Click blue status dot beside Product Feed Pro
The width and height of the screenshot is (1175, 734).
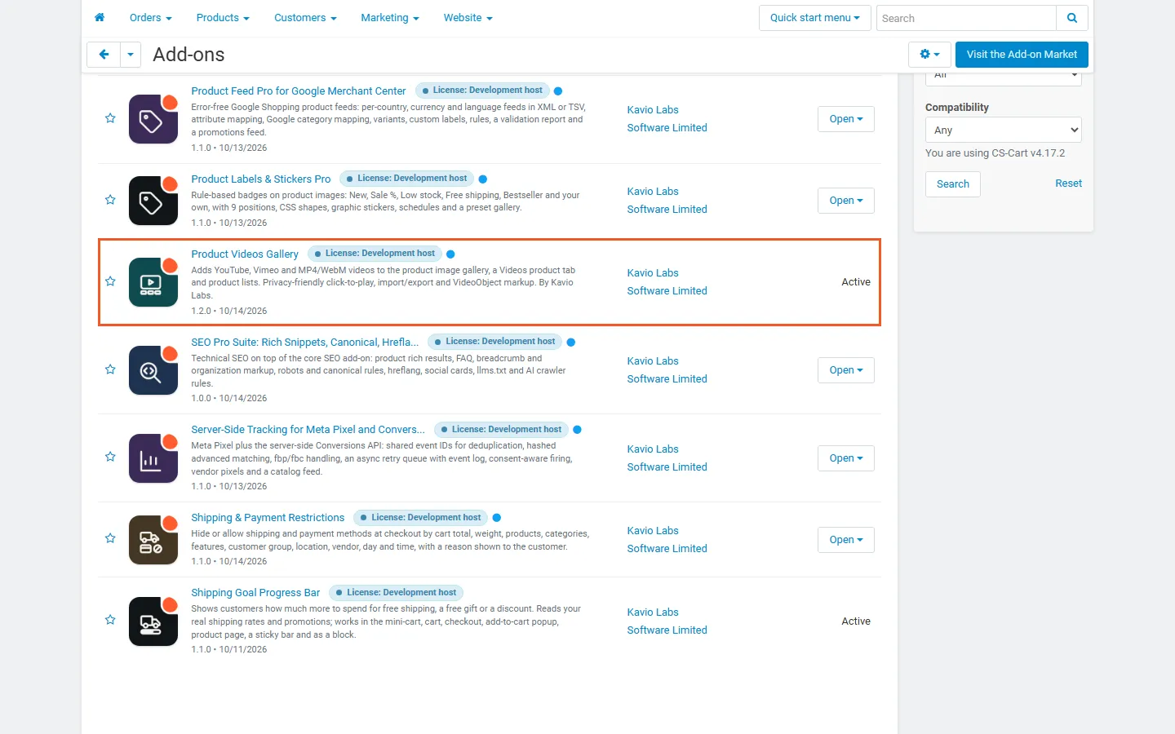coord(558,91)
